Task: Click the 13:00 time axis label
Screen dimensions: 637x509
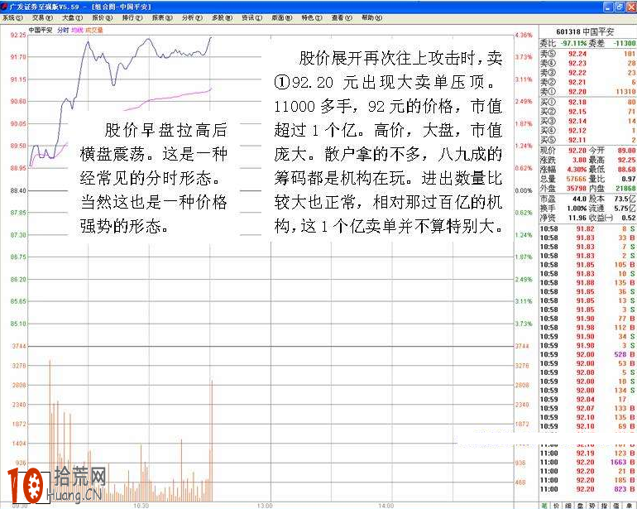Action: coord(265,506)
